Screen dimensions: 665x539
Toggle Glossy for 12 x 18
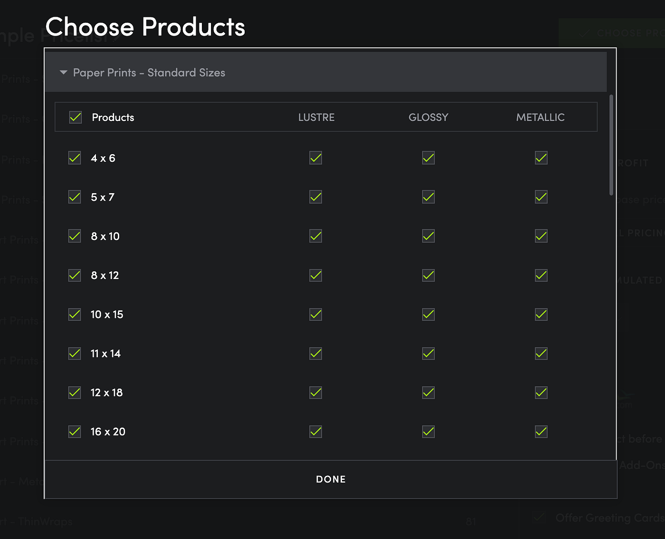[428, 392]
